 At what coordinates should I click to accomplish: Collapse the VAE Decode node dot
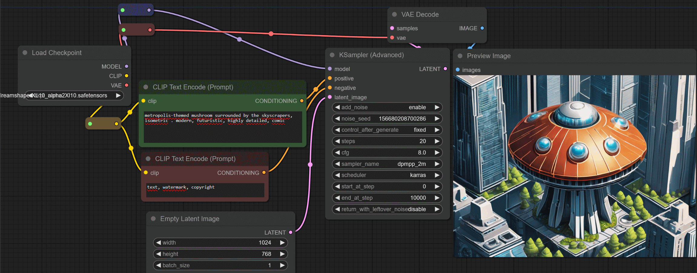[395, 15]
